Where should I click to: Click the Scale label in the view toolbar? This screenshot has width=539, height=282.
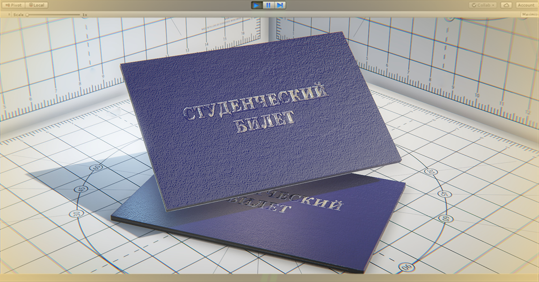pos(18,14)
